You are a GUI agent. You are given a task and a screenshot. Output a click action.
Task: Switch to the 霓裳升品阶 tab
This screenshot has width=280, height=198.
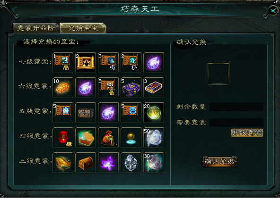click(x=36, y=28)
